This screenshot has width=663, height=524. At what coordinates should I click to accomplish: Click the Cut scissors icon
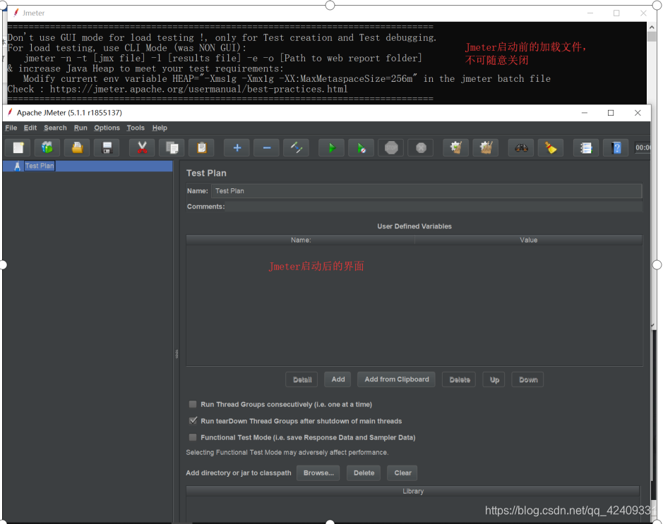point(142,148)
